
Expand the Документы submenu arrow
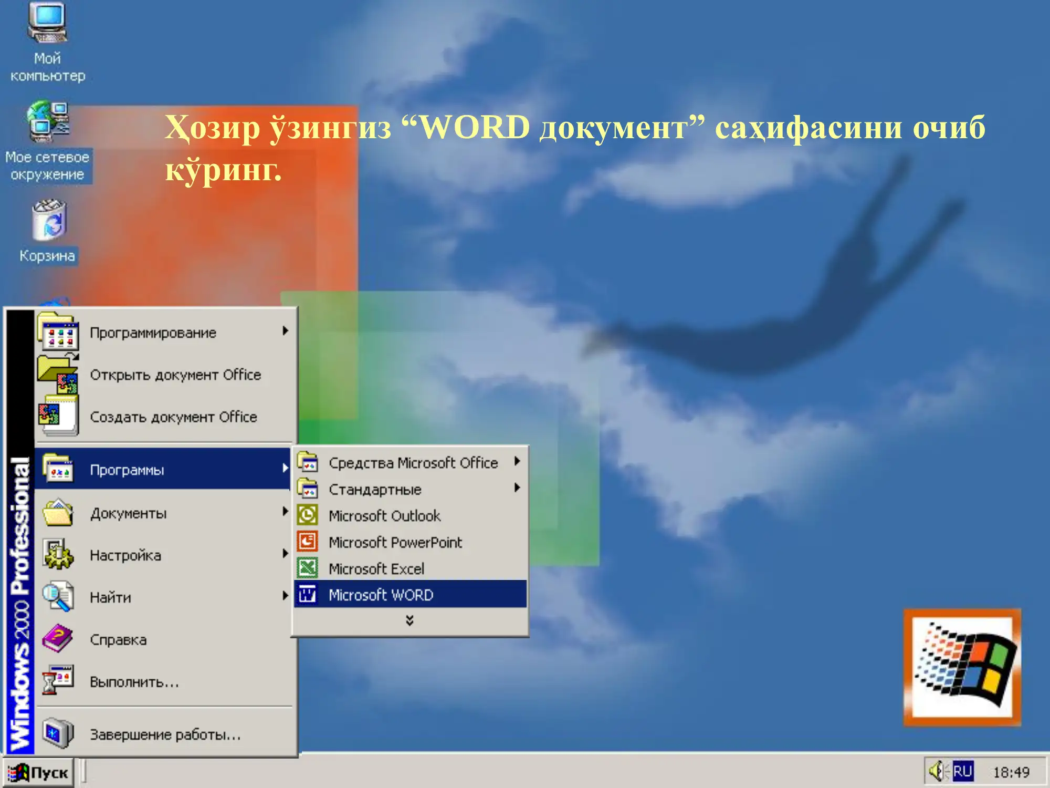285,511
